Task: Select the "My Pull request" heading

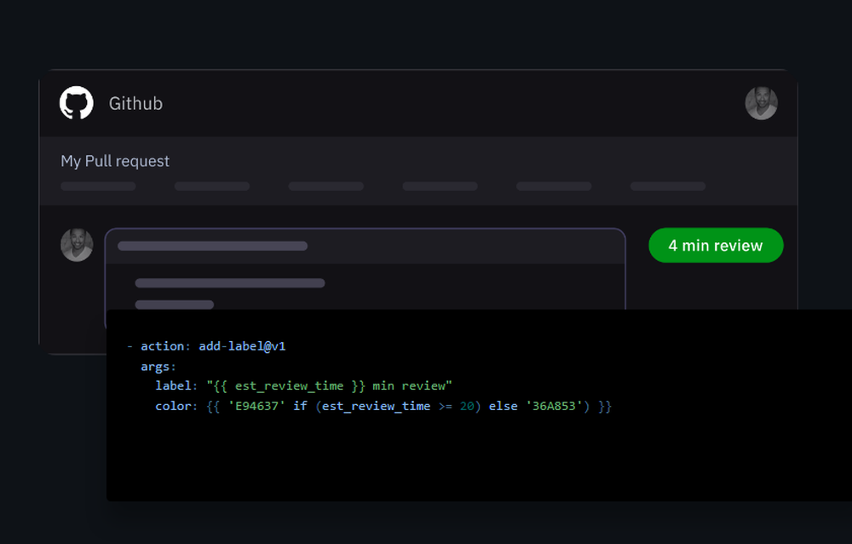Action: [115, 161]
